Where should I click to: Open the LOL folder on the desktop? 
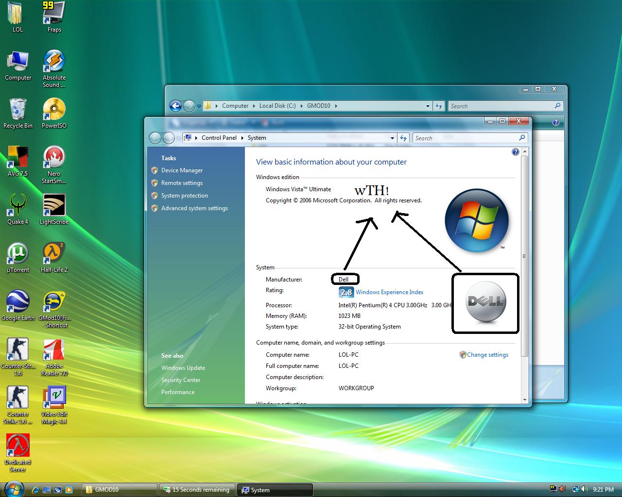coord(17,16)
